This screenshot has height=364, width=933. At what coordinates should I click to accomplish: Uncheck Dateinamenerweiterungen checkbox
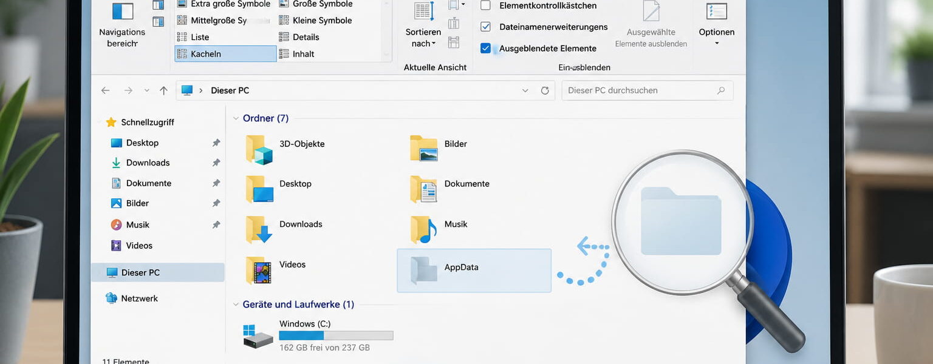[486, 27]
